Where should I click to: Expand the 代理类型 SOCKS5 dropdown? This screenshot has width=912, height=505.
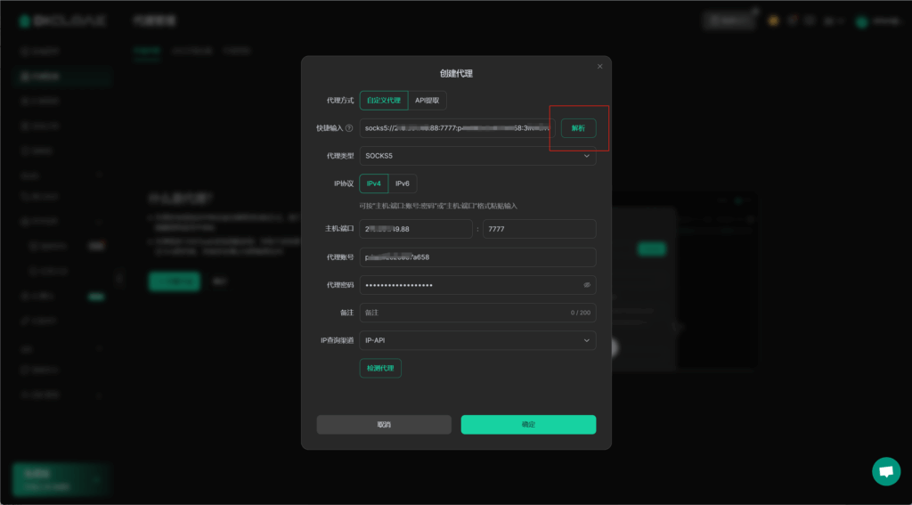pos(477,156)
